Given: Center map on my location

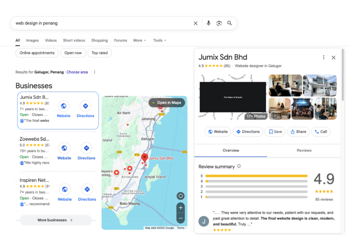Looking at the screenshot, I should [181, 196].
